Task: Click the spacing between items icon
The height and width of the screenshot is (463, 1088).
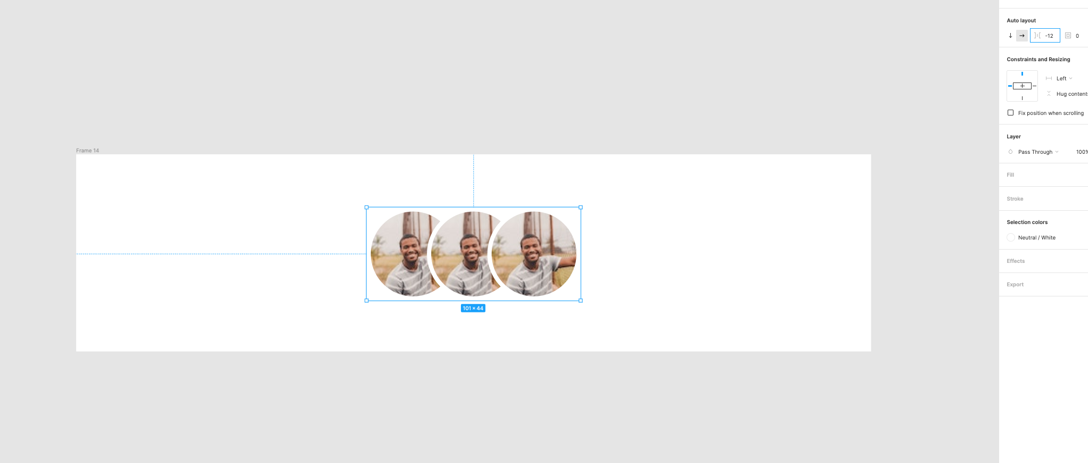Action: pos(1037,36)
